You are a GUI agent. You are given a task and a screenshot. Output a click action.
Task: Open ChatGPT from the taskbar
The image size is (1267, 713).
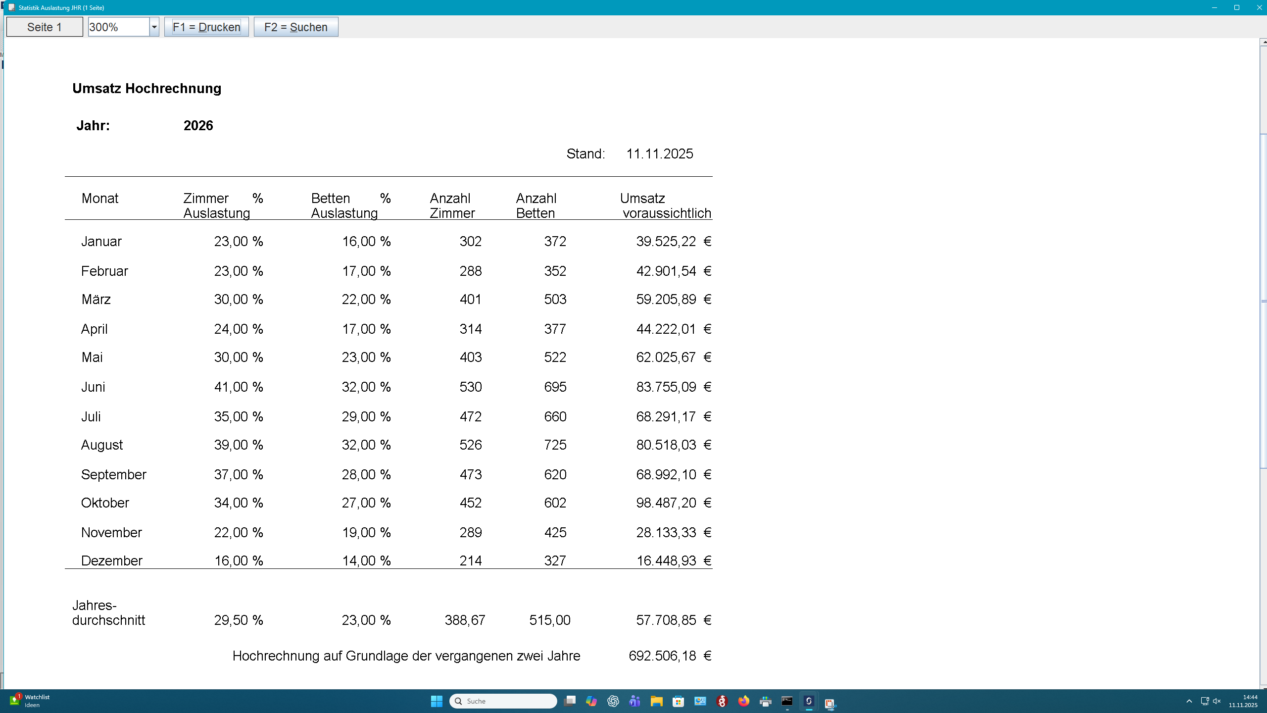pos(613,701)
